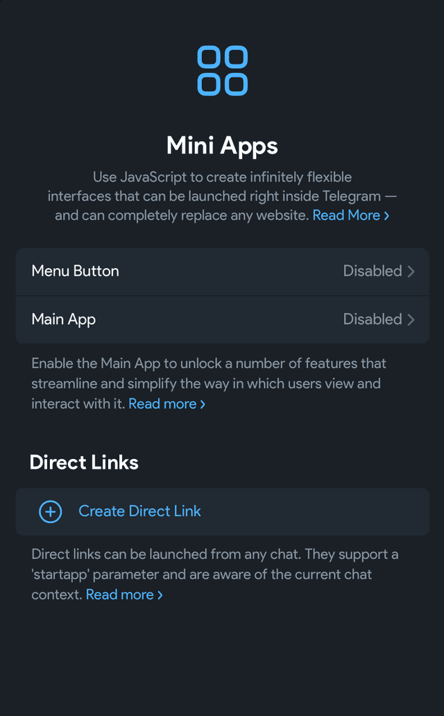Viewport: 444px width, 716px height.
Task: Open the Main App Disabled status
Action: coord(373,319)
